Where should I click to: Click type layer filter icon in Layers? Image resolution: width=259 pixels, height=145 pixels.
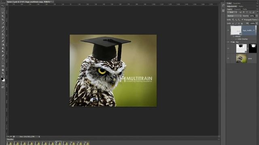[247, 12]
